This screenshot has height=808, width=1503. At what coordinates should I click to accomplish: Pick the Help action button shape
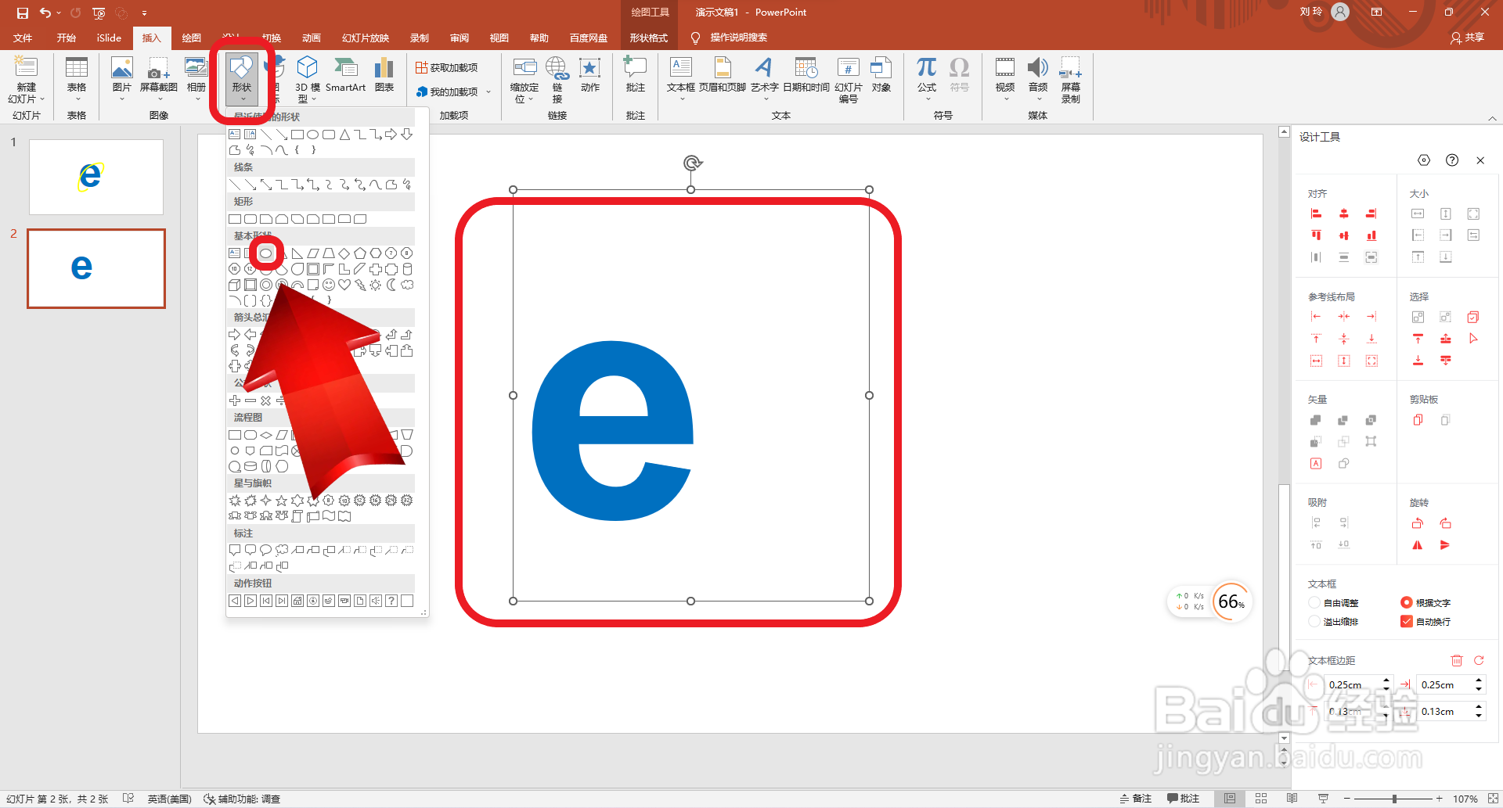[x=391, y=601]
